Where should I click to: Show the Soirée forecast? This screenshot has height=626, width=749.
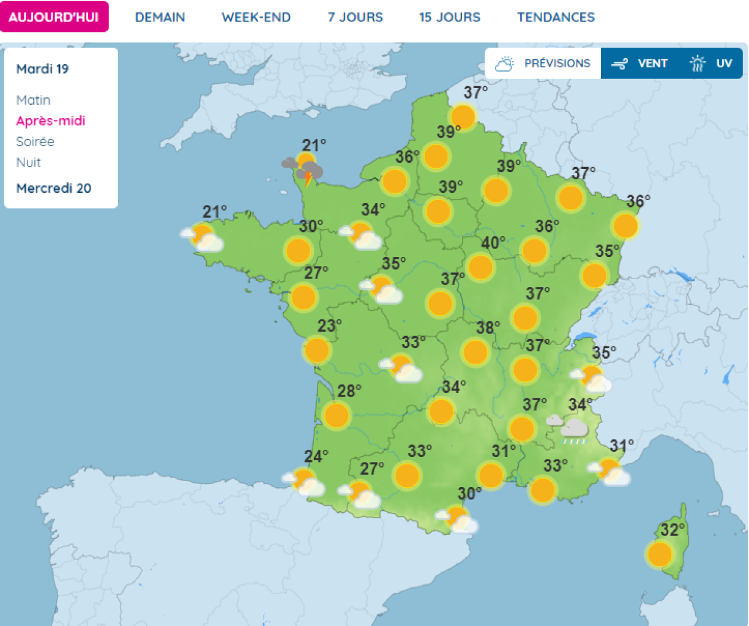pos(35,141)
